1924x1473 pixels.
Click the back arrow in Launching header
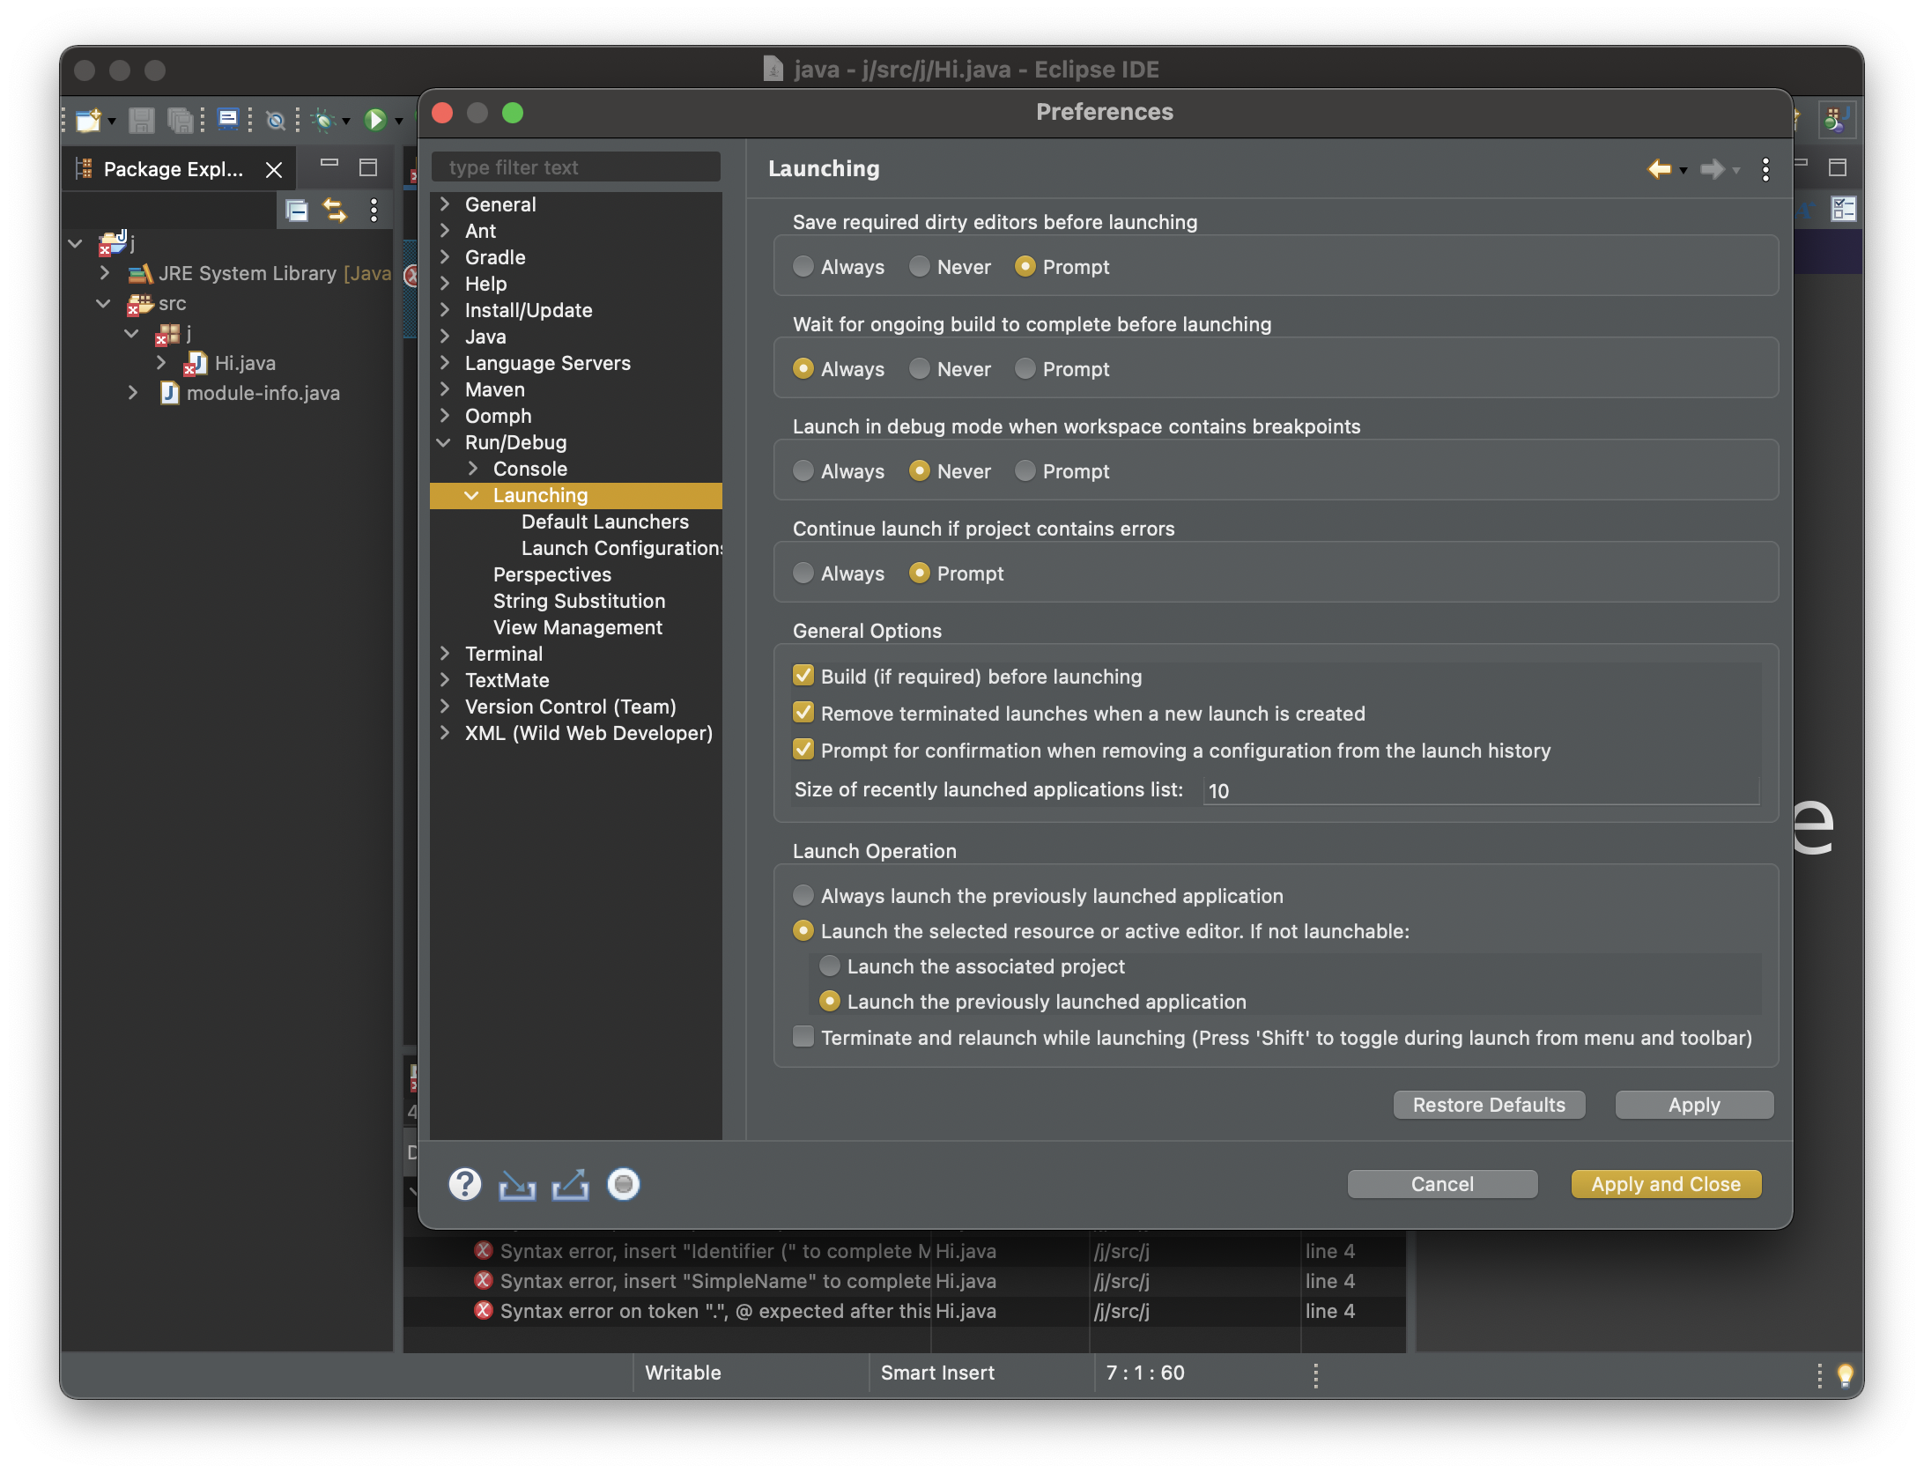pyautogui.click(x=1659, y=168)
